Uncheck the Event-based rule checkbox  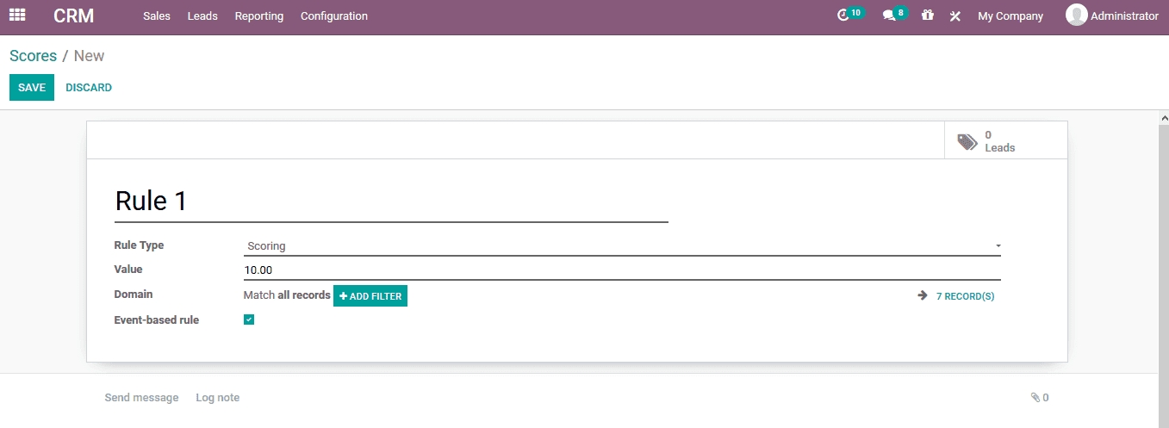(x=249, y=319)
